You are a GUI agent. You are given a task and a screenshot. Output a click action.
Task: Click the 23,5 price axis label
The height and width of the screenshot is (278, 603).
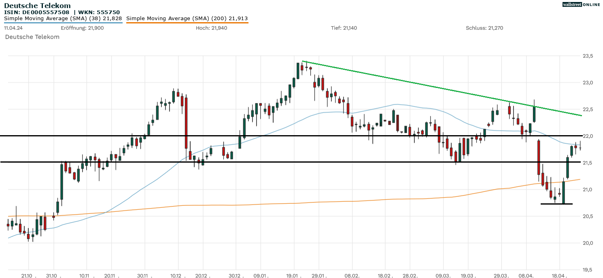(587, 56)
